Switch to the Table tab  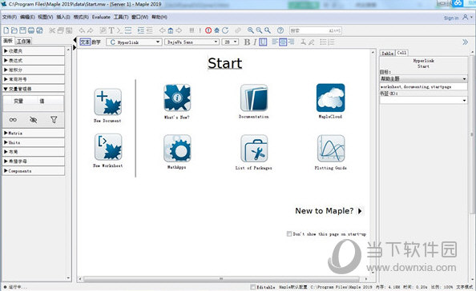387,53
